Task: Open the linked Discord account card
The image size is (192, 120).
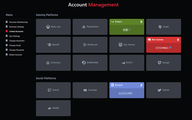Action: click(127, 90)
